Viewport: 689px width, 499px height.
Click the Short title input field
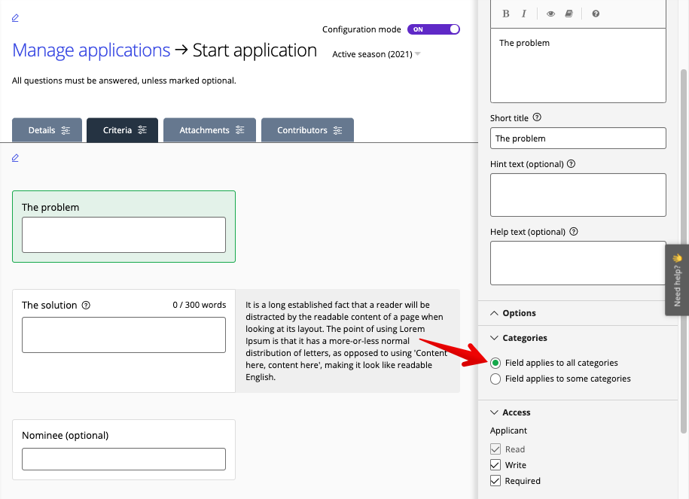[578, 138]
